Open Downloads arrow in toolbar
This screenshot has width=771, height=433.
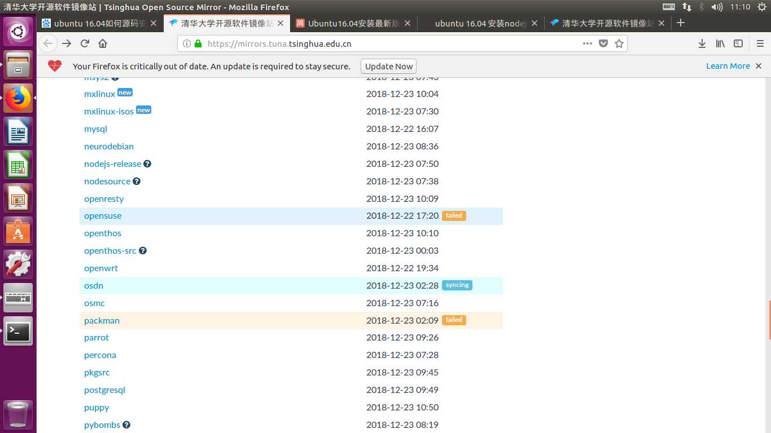702,43
